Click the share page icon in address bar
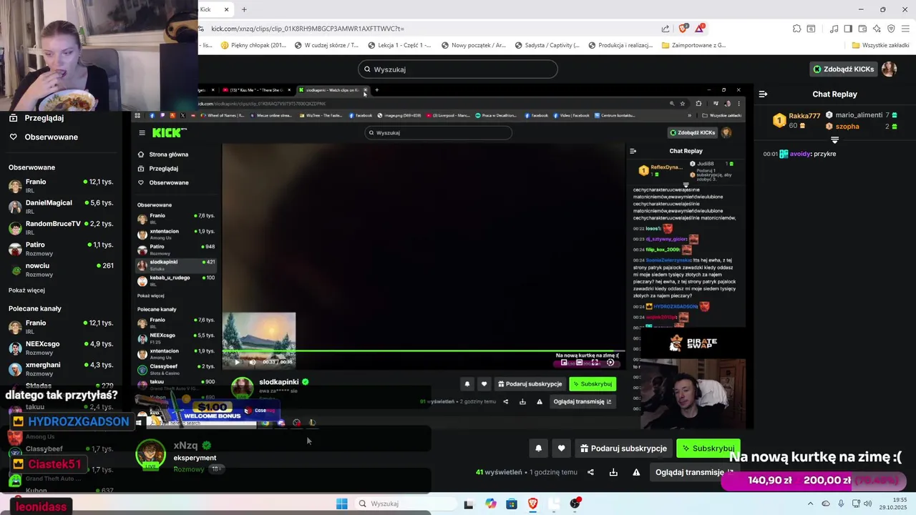 666,29
